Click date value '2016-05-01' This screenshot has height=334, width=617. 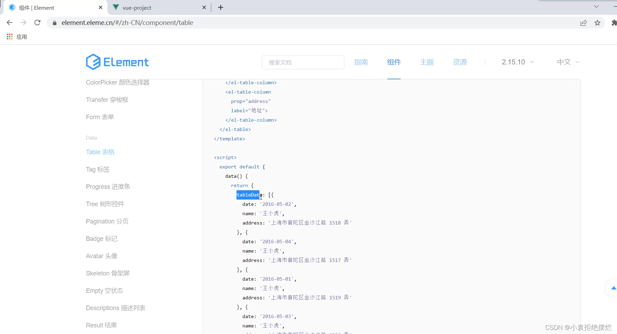point(277,279)
